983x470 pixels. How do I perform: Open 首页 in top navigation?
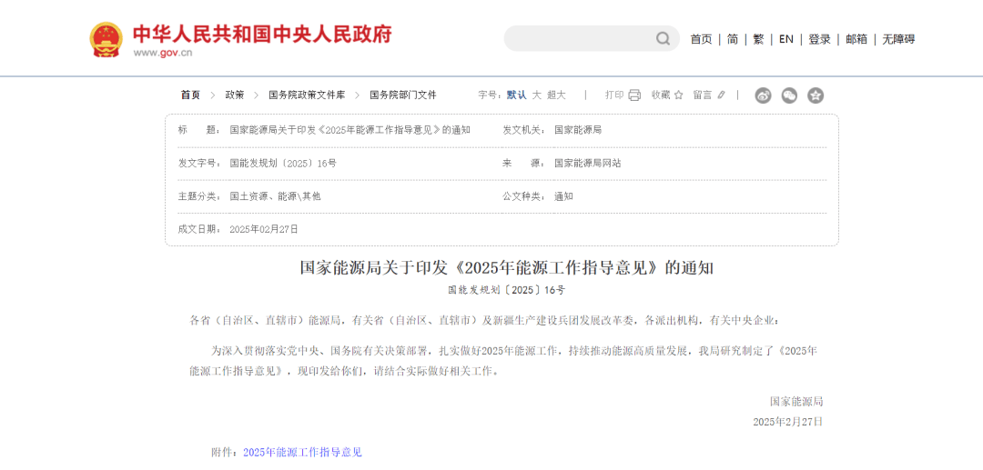tap(701, 39)
